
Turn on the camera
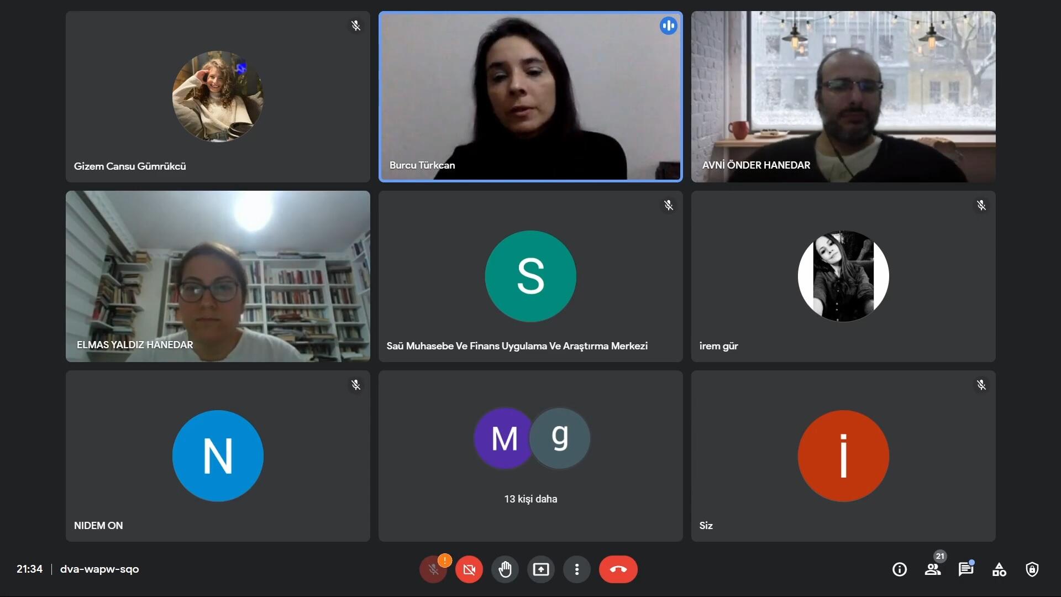click(x=469, y=569)
